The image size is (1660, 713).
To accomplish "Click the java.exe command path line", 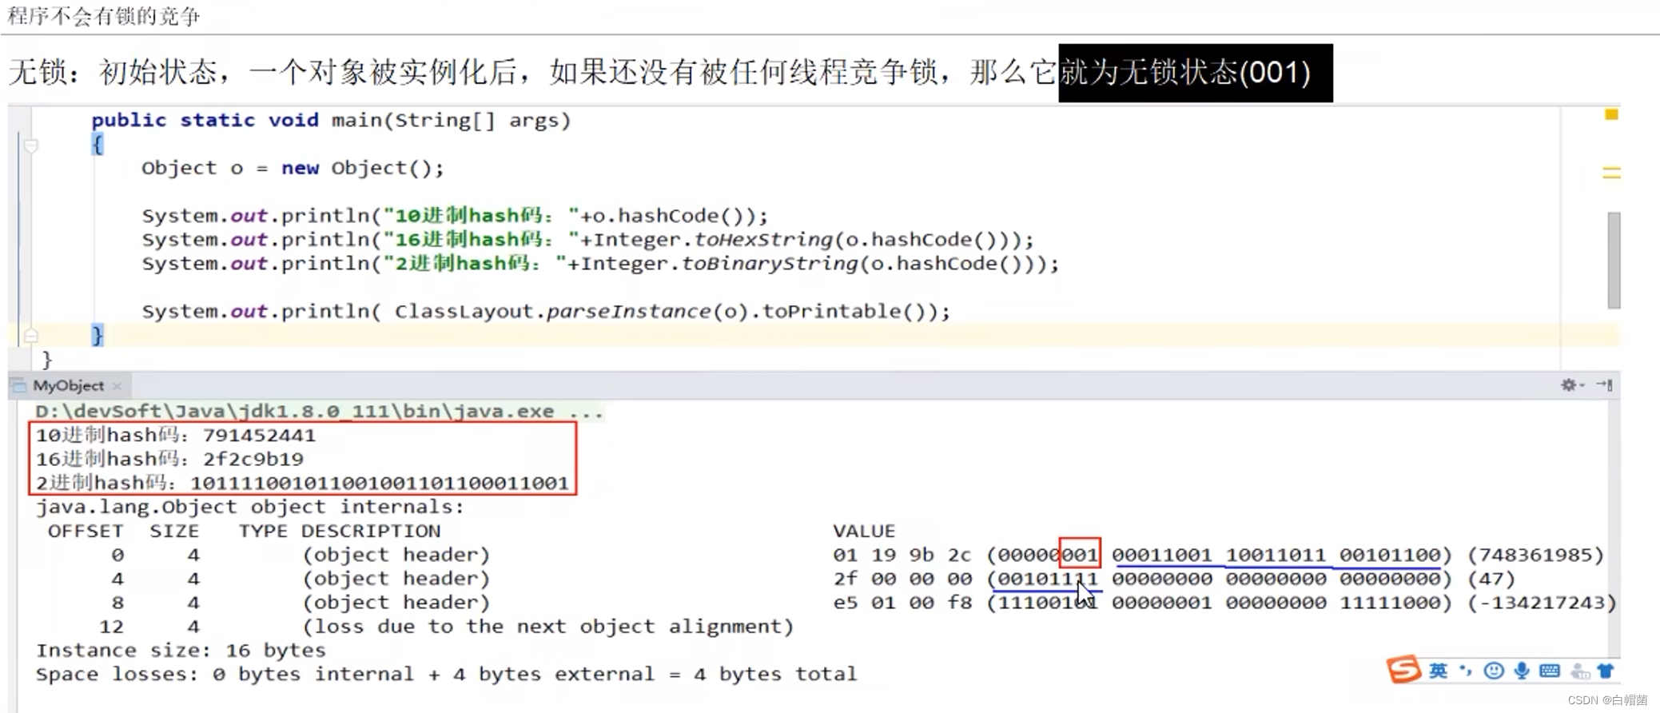I will (x=319, y=412).
